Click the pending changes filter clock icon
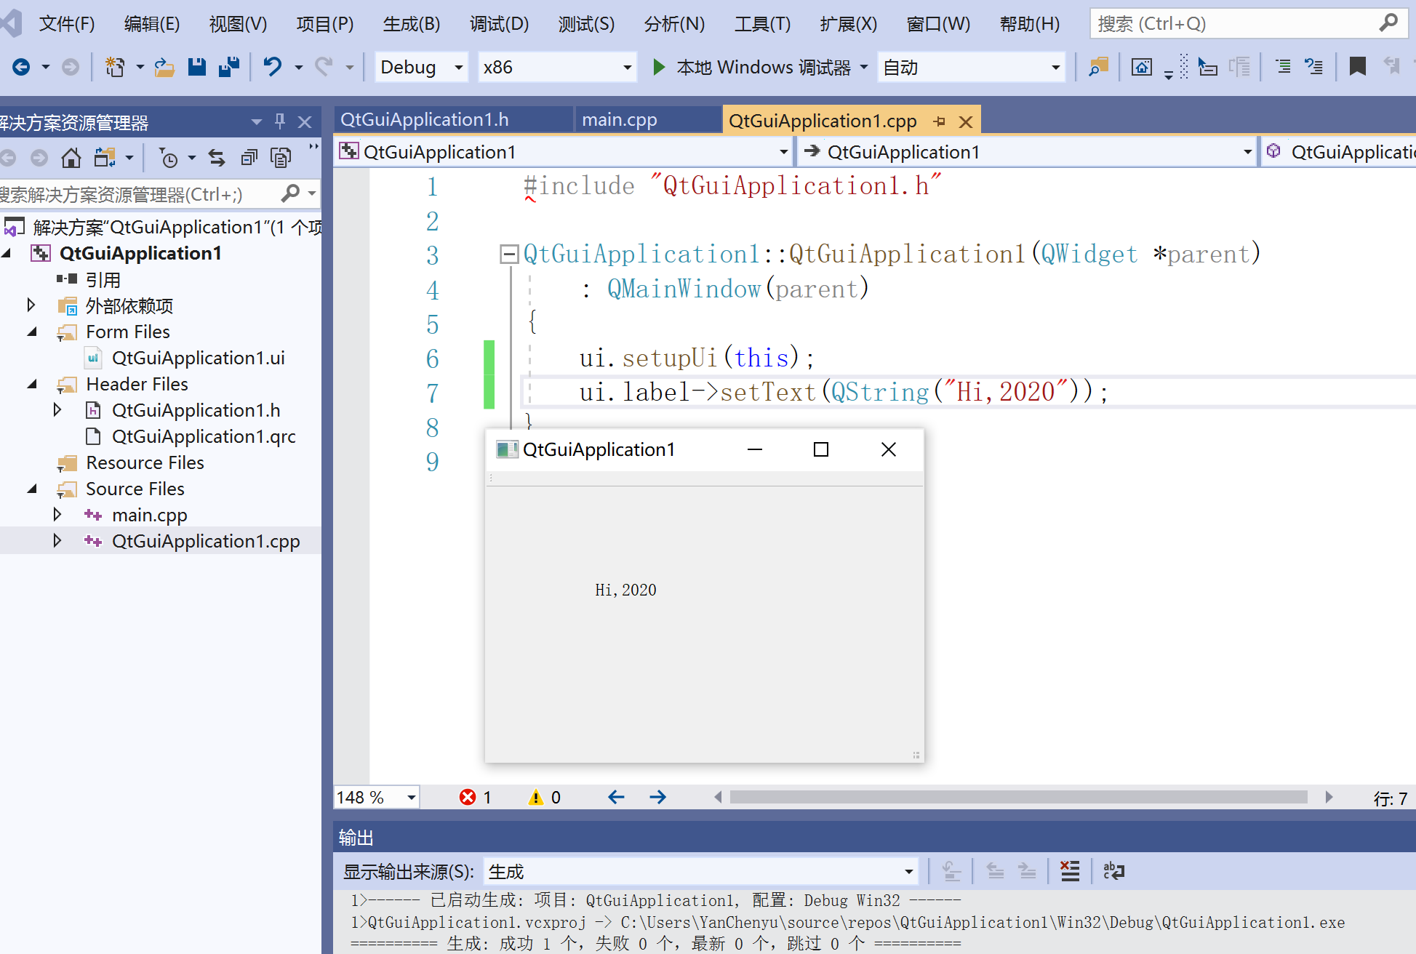 pyautogui.click(x=168, y=158)
